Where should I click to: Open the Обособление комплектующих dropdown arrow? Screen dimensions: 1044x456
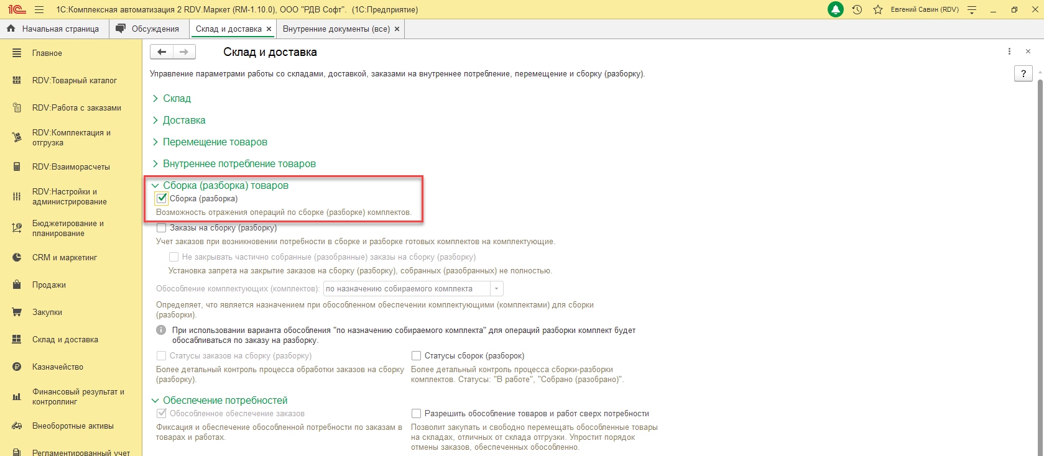(x=496, y=289)
